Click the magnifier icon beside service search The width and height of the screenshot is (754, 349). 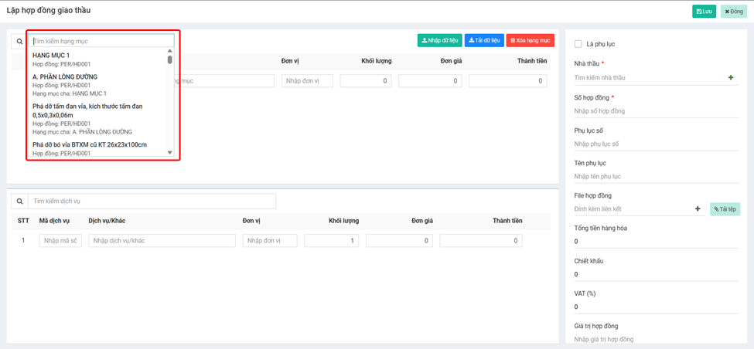pyautogui.click(x=19, y=201)
